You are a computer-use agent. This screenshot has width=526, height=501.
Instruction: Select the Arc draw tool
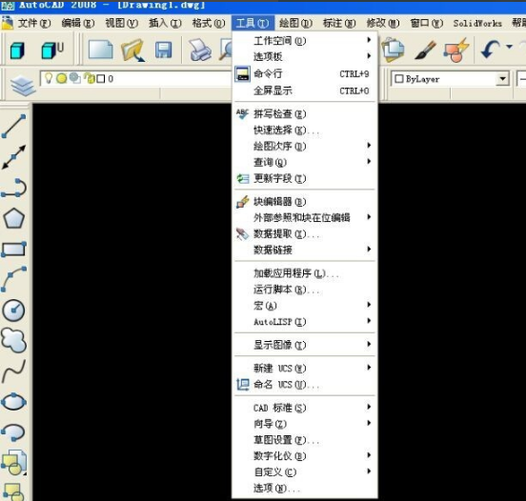point(13,279)
